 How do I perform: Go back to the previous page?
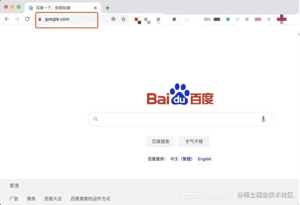[x=7, y=19]
